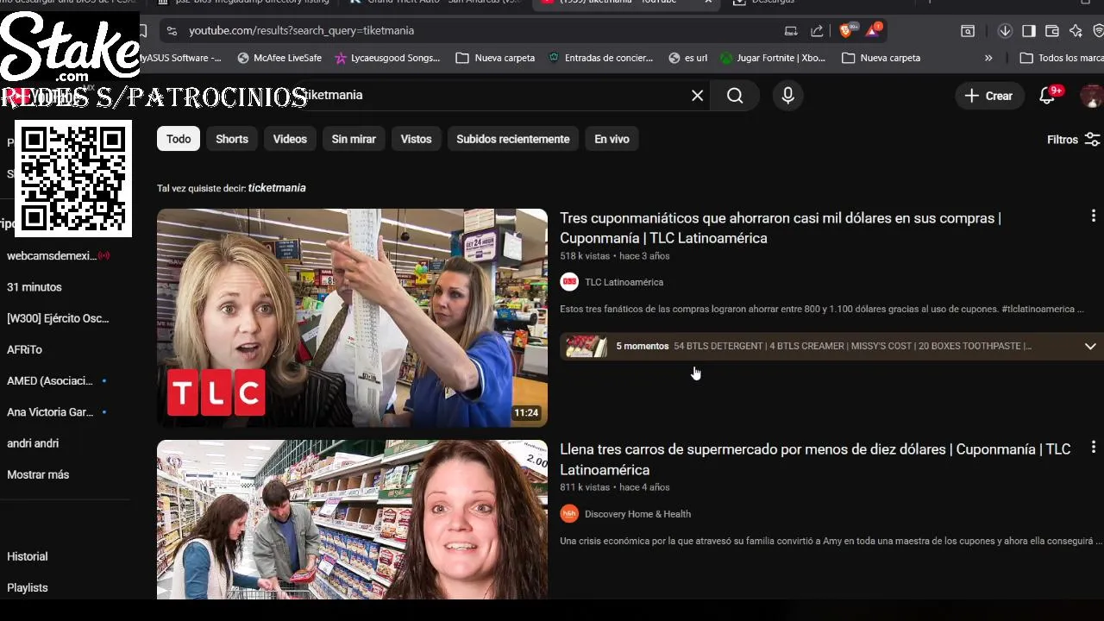Click the share page icon in address bar

click(817, 30)
